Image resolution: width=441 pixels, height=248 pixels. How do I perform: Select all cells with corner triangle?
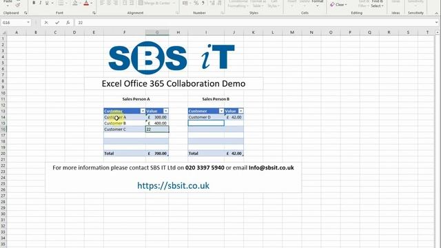point(3,32)
